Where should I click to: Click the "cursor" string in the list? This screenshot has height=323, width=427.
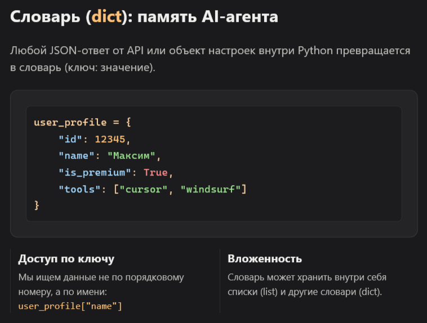tap(144, 189)
